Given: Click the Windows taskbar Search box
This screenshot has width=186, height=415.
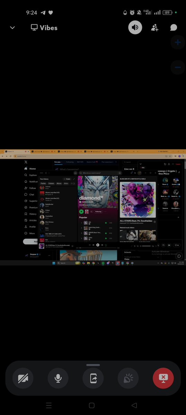Looking at the screenshot, I should click(x=69, y=263).
